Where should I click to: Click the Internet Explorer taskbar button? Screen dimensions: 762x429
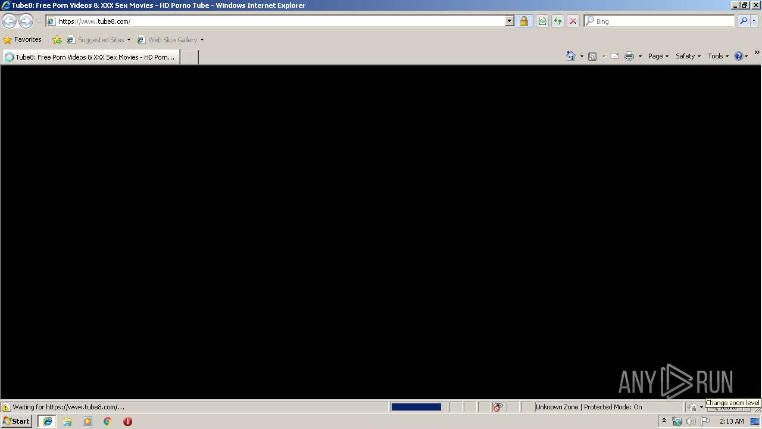[x=47, y=421]
